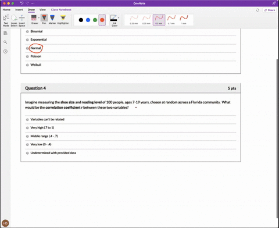
Task: Select 'Middle range (.4 - .7)' option
Action: click(27, 136)
